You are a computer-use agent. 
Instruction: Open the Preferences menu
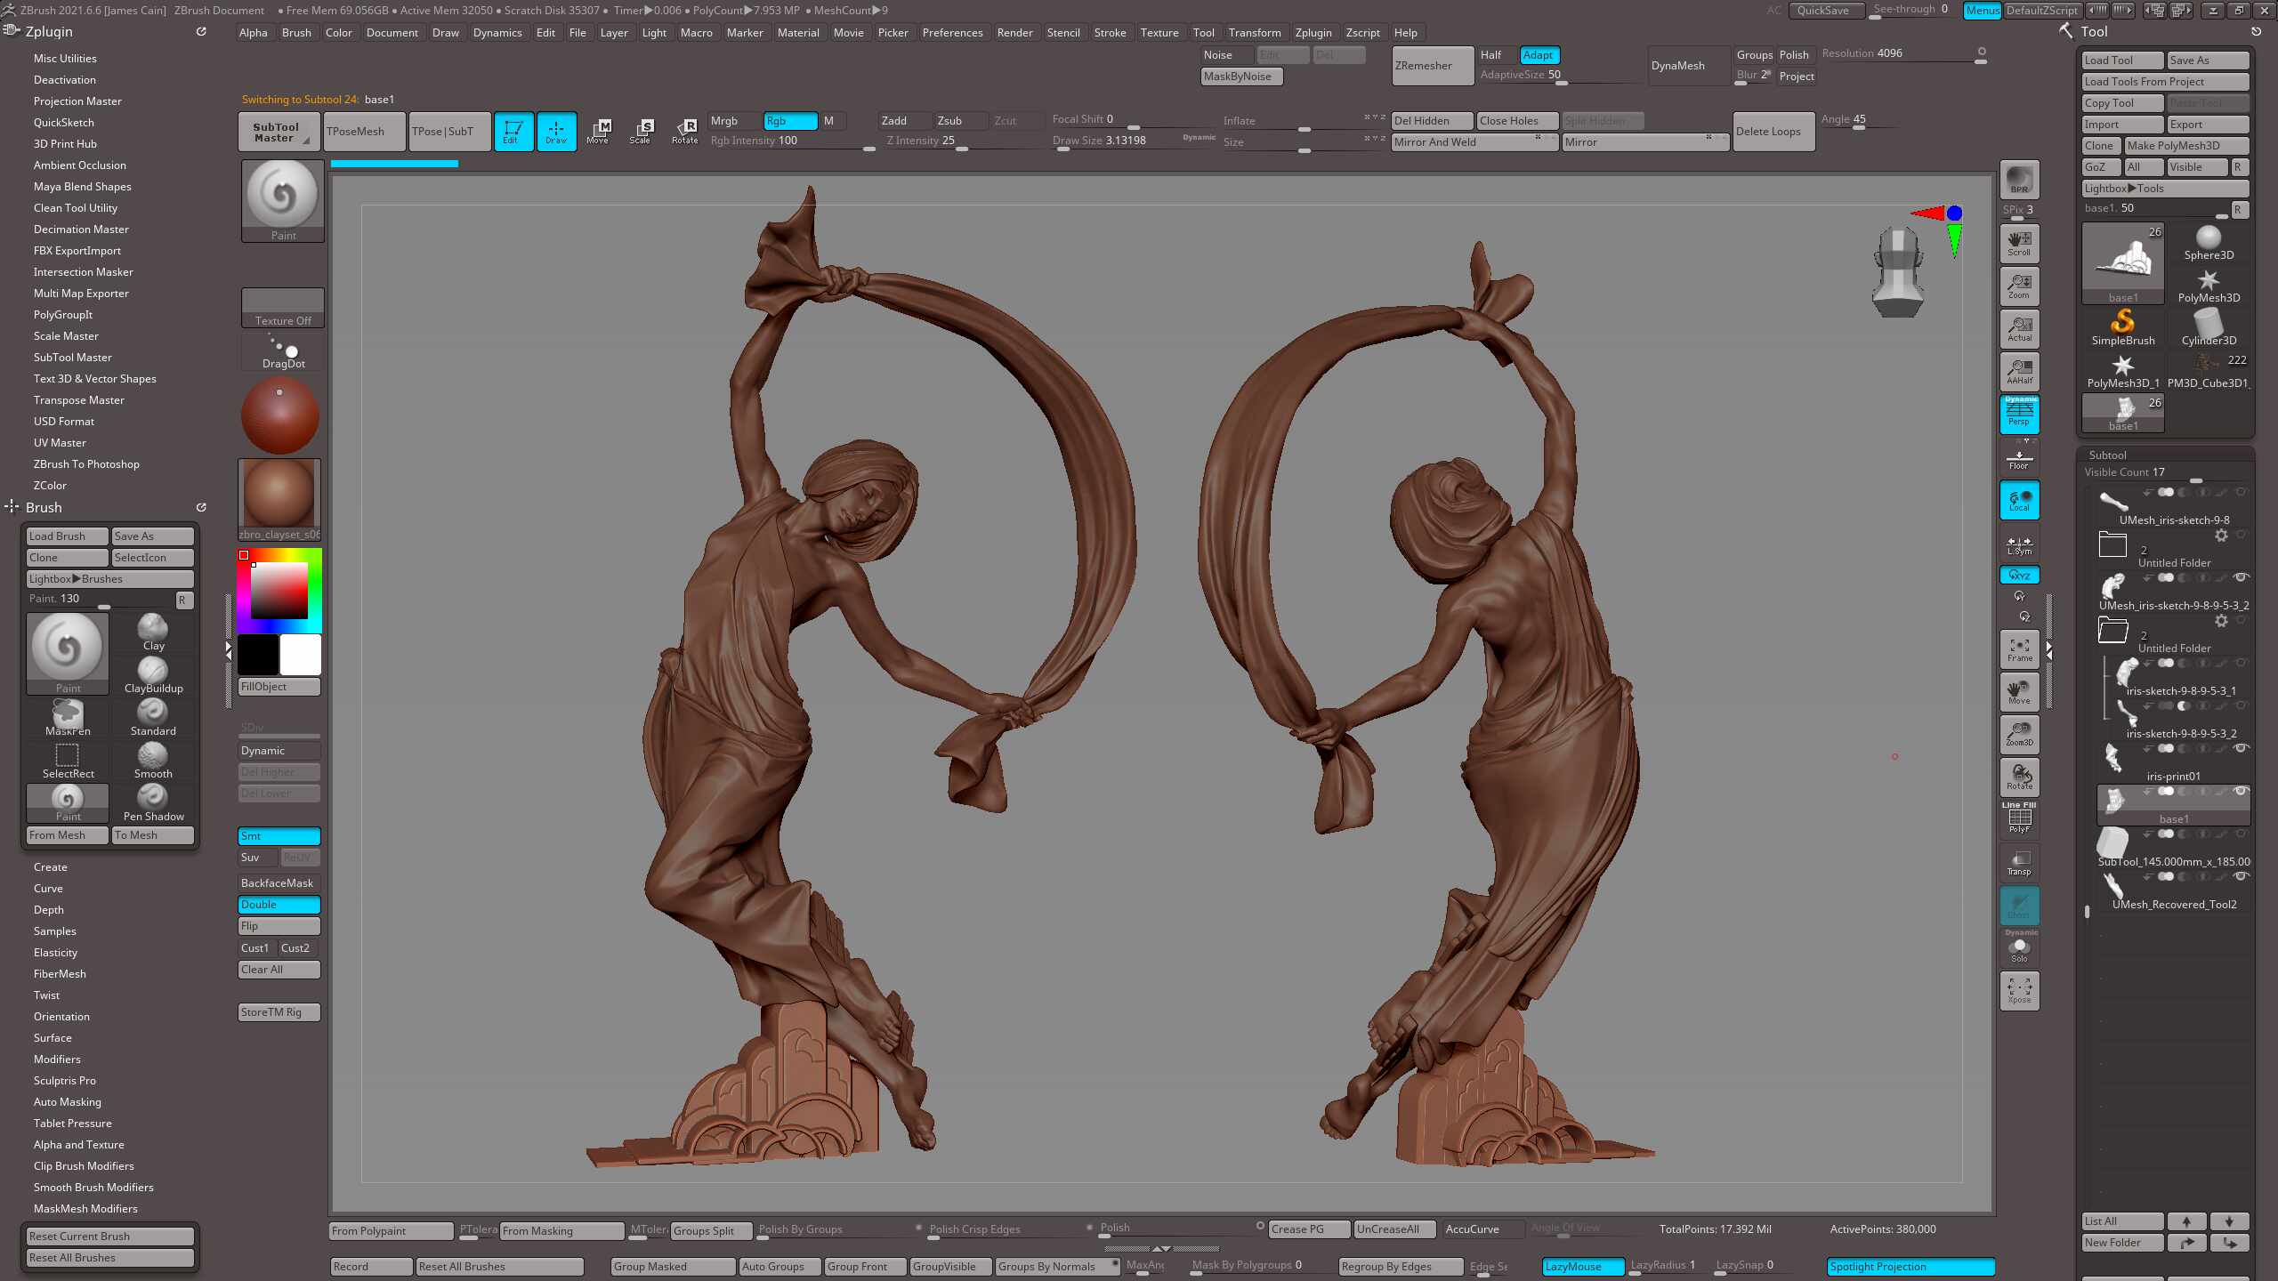click(x=952, y=32)
